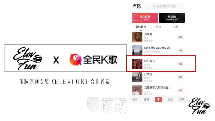This screenshot has width=215, height=121.
Task: Tap K歌 button next to 海草舞
Action: [x=180, y=37]
